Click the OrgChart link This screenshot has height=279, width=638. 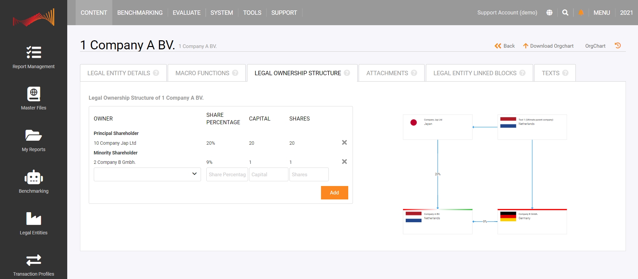[595, 46]
